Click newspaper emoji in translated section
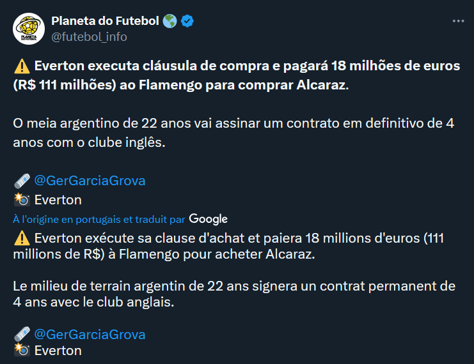 tap(22, 334)
